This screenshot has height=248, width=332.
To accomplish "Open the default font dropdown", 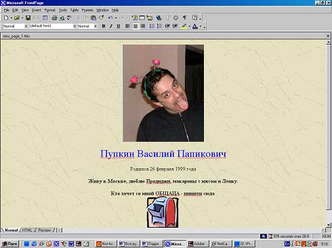I will point(53,26).
